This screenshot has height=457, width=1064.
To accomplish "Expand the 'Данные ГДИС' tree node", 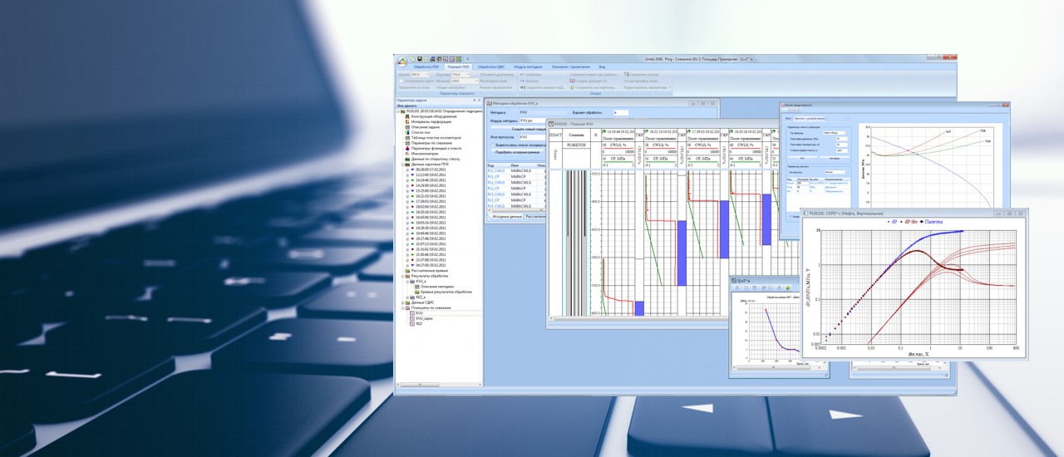I will 402,302.
